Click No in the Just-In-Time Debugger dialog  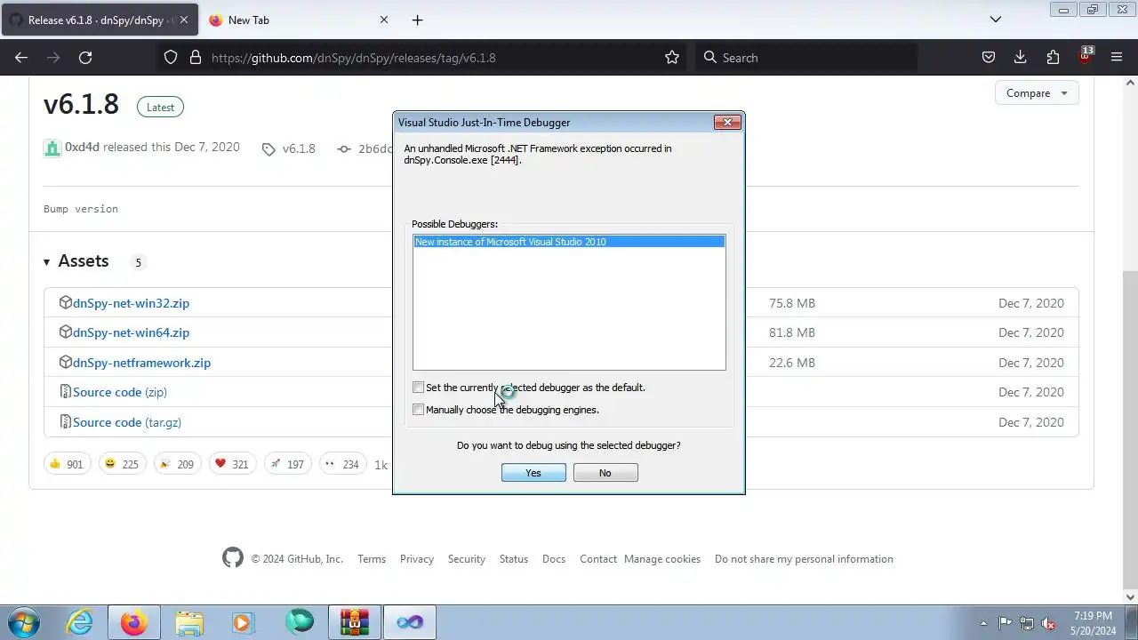pyautogui.click(x=605, y=473)
